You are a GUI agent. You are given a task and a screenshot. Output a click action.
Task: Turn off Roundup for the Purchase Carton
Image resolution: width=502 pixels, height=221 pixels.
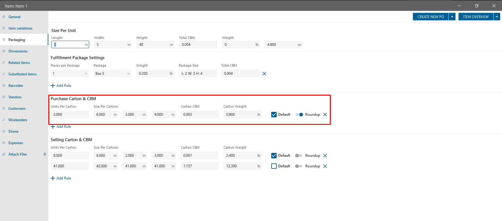(299, 115)
